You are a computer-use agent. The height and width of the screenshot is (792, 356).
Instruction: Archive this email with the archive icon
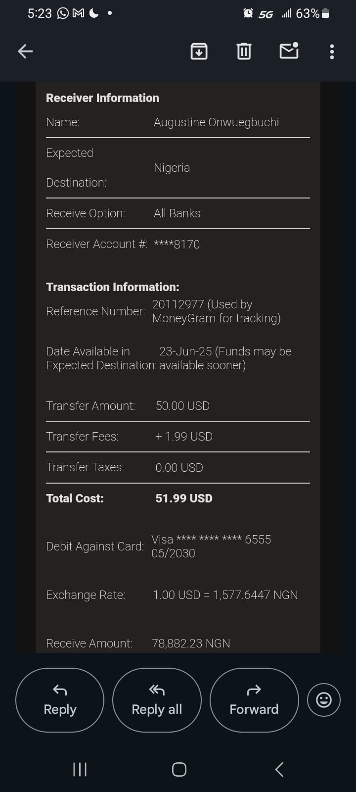[x=199, y=51]
